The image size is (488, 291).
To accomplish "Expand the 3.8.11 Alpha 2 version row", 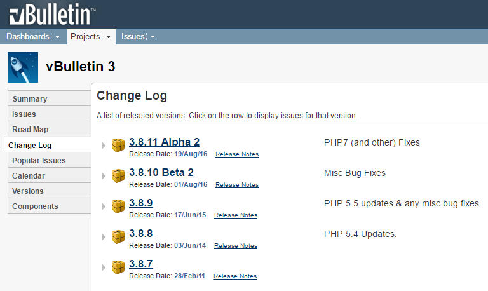I will click(x=104, y=145).
